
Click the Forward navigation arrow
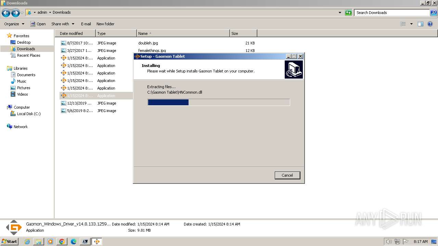15,13
